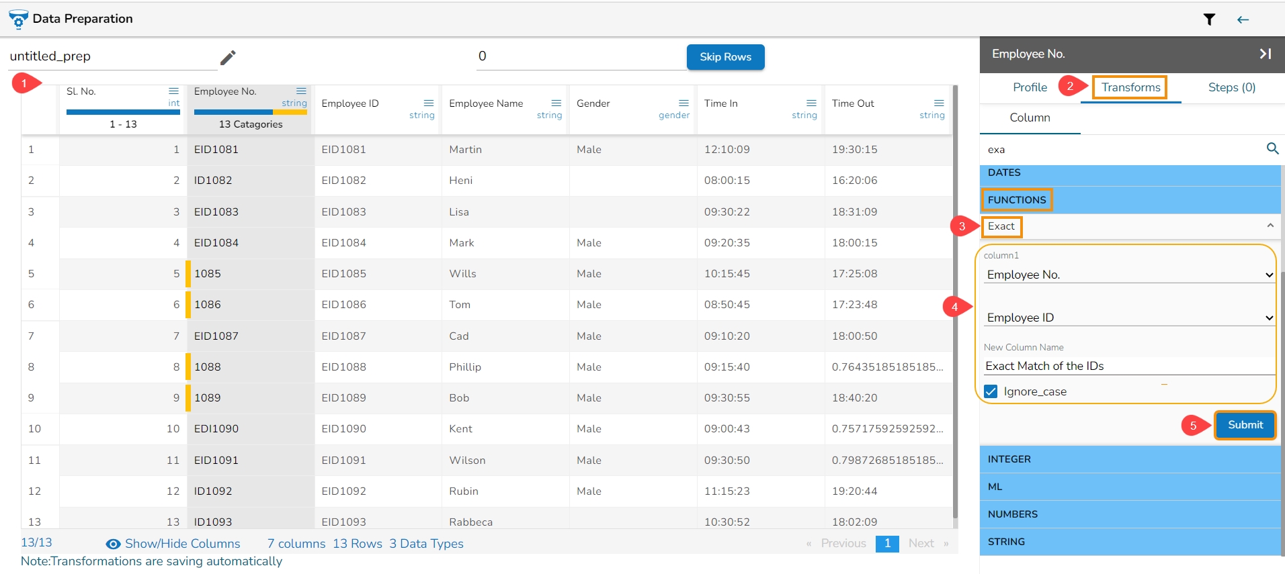Uncheck the Ignore_case checkbox
The height and width of the screenshot is (574, 1285).
coord(991,391)
